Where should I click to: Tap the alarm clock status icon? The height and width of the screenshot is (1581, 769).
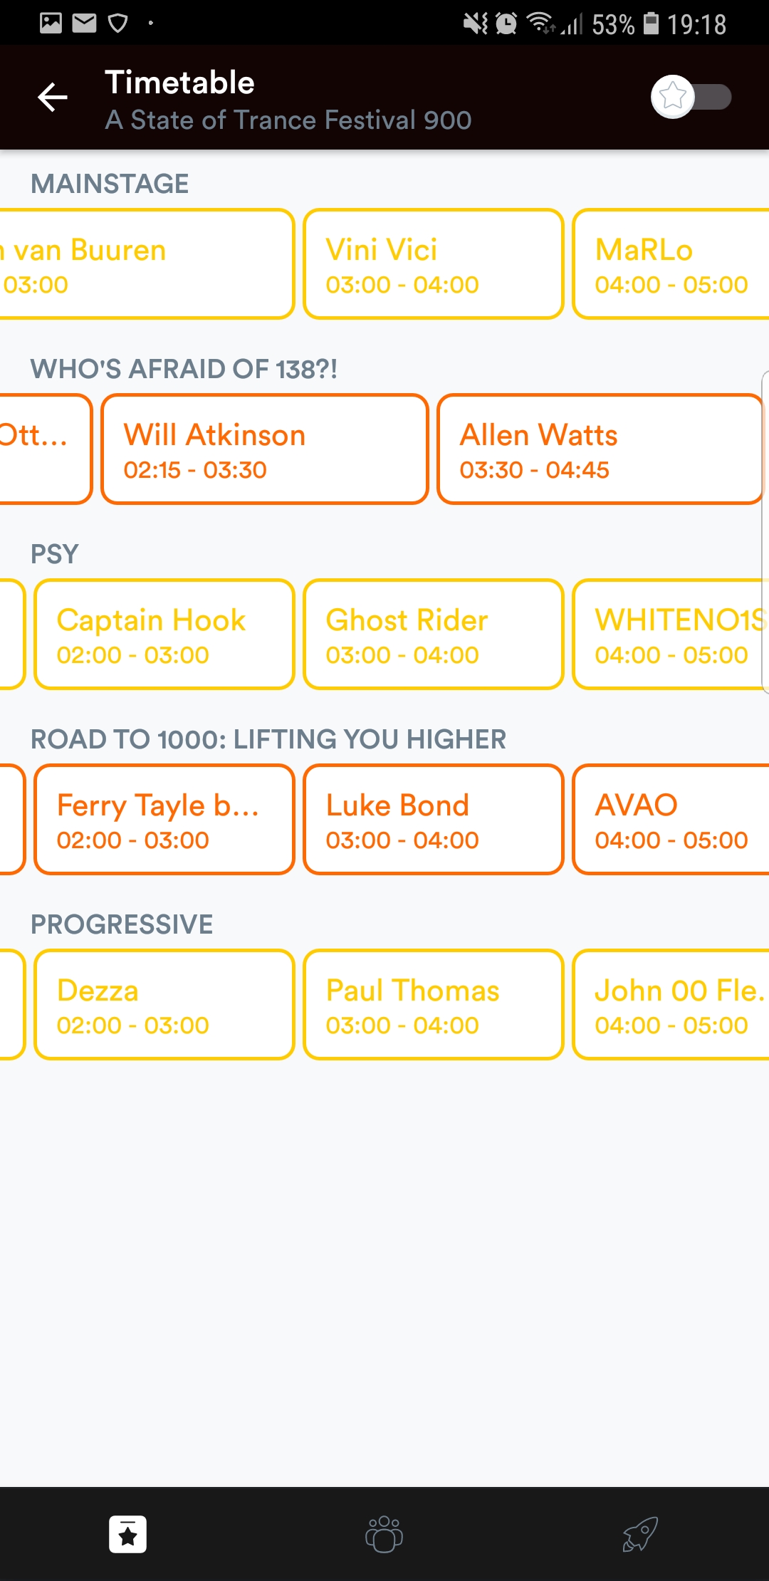click(x=506, y=24)
